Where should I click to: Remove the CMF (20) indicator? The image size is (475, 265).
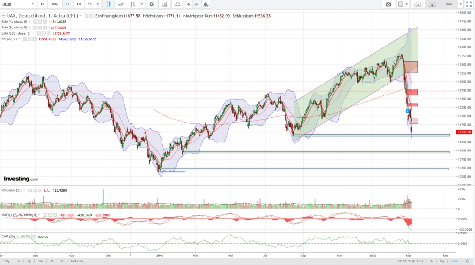[x=33, y=237]
